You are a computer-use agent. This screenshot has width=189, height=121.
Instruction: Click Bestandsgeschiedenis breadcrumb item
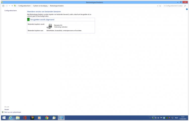click(57, 6)
